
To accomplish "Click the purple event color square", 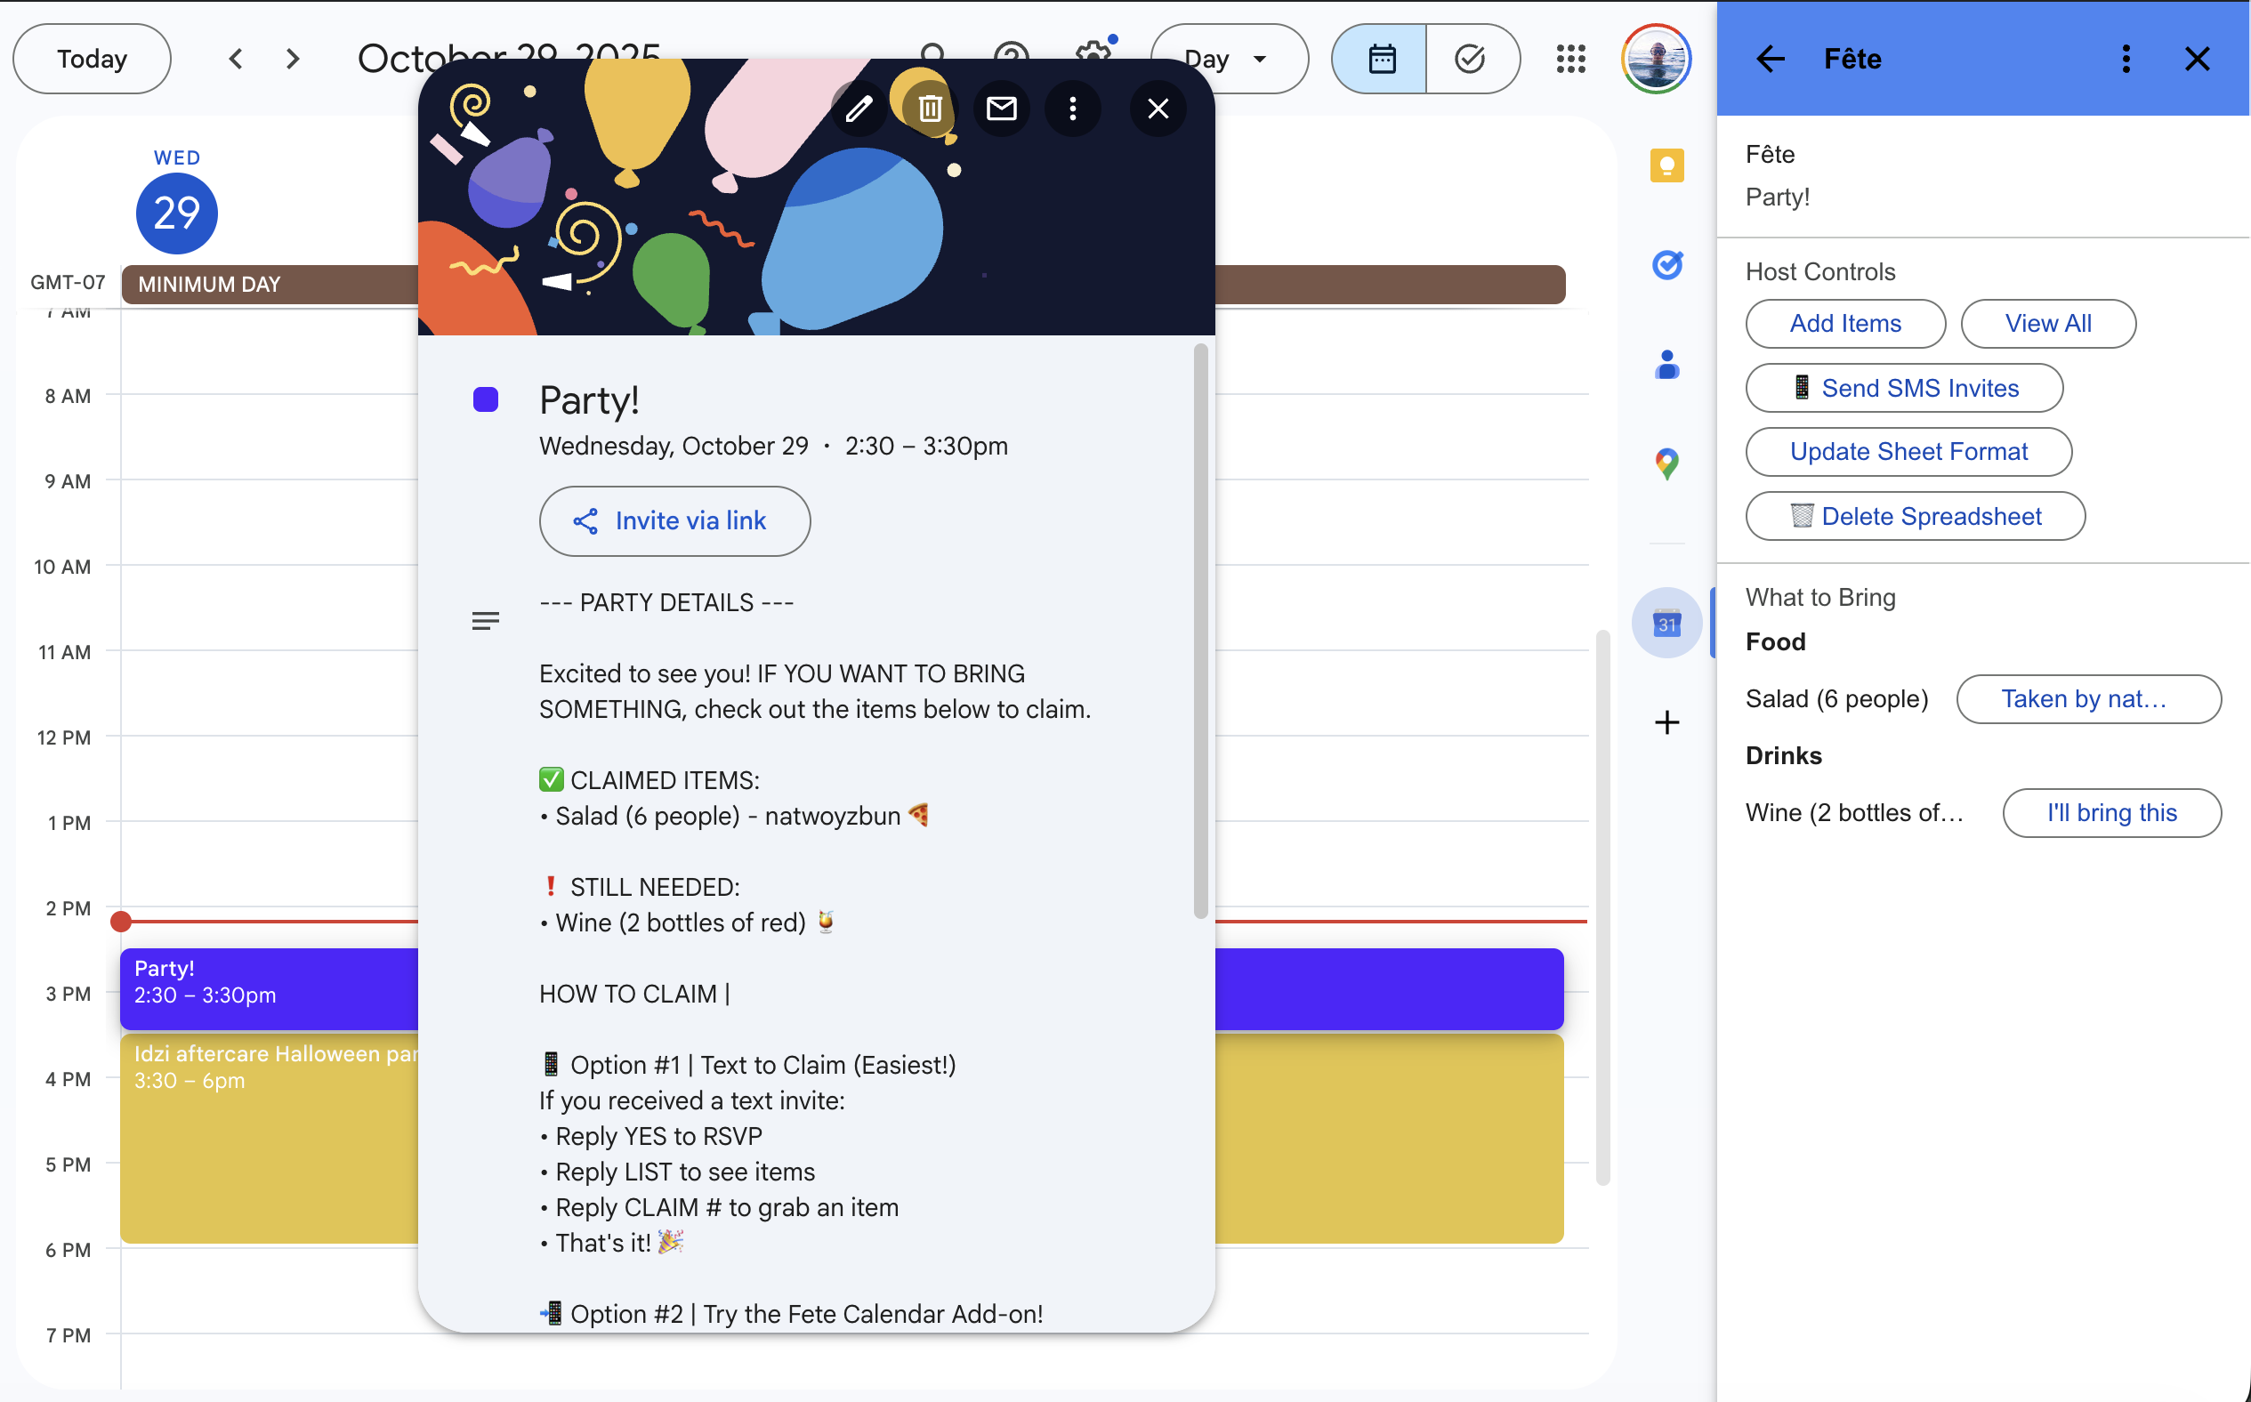I will [x=485, y=399].
